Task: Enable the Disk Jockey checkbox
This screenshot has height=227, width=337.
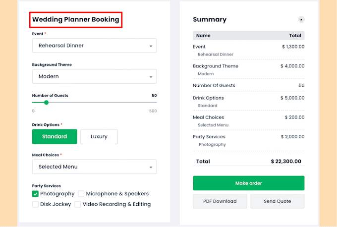Action: pyautogui.click(x=35, y=204)
